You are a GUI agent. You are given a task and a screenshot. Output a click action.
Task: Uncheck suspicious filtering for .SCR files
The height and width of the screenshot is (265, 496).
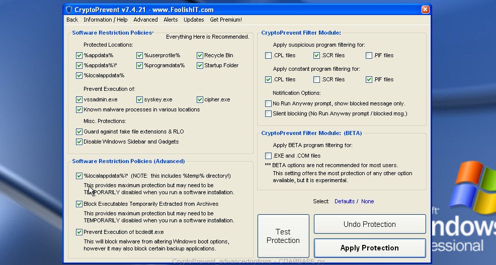pos(316,56)
